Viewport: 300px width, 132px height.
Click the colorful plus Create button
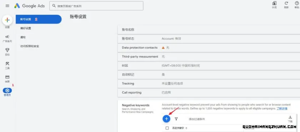[x=7, y=20]
